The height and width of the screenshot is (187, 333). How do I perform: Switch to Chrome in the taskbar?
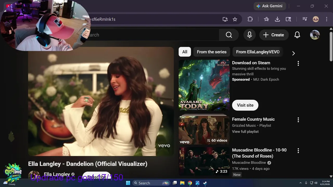click(x=190, y=183)
